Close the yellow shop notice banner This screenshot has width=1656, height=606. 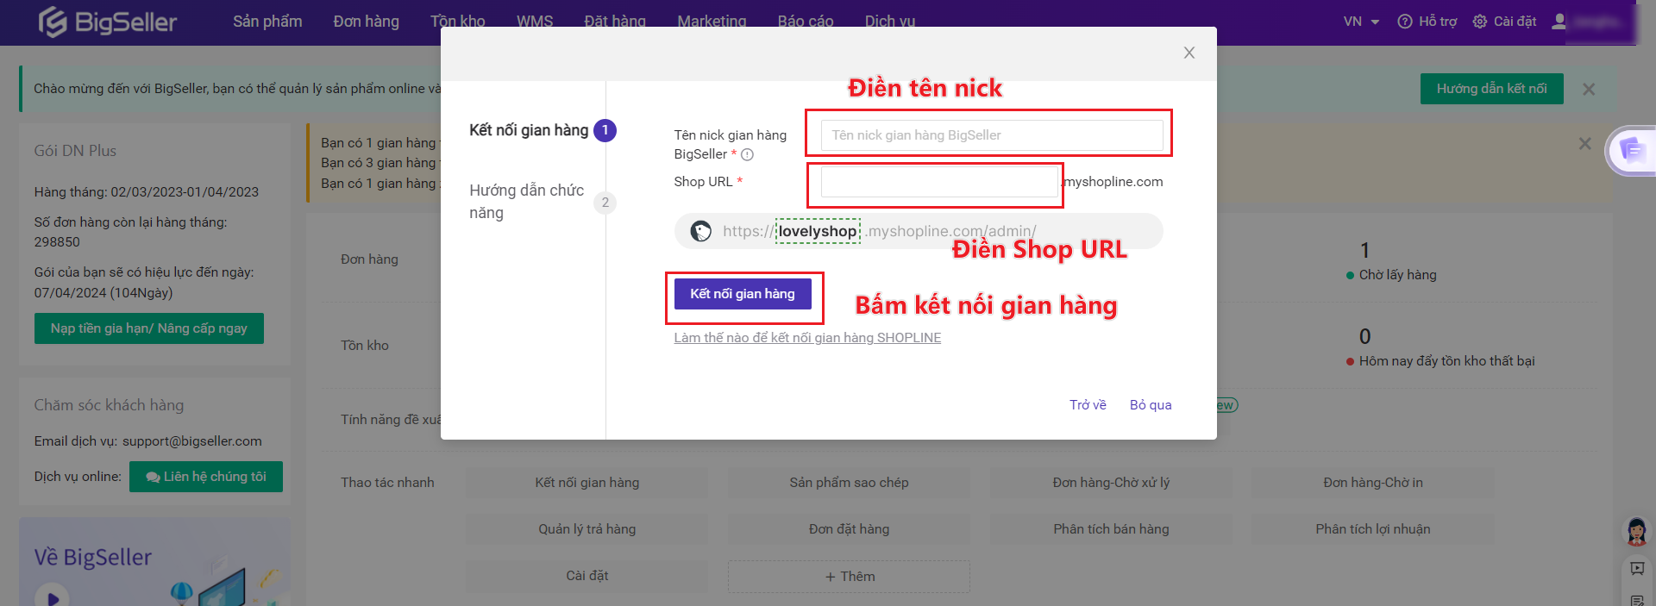[x=1584, y=144]
